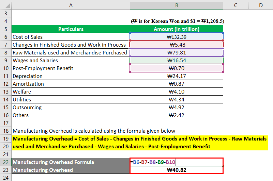The image size is (273, 181).
Task: Click the Select All corner triangle
Action: click(x=7, y=6)
